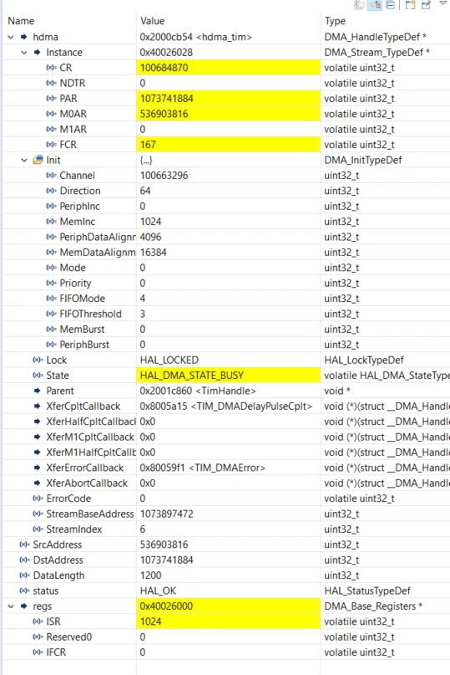The height and width of the screenshot is (675, 450).
Task: Click the Name column header
Action: 21,21
